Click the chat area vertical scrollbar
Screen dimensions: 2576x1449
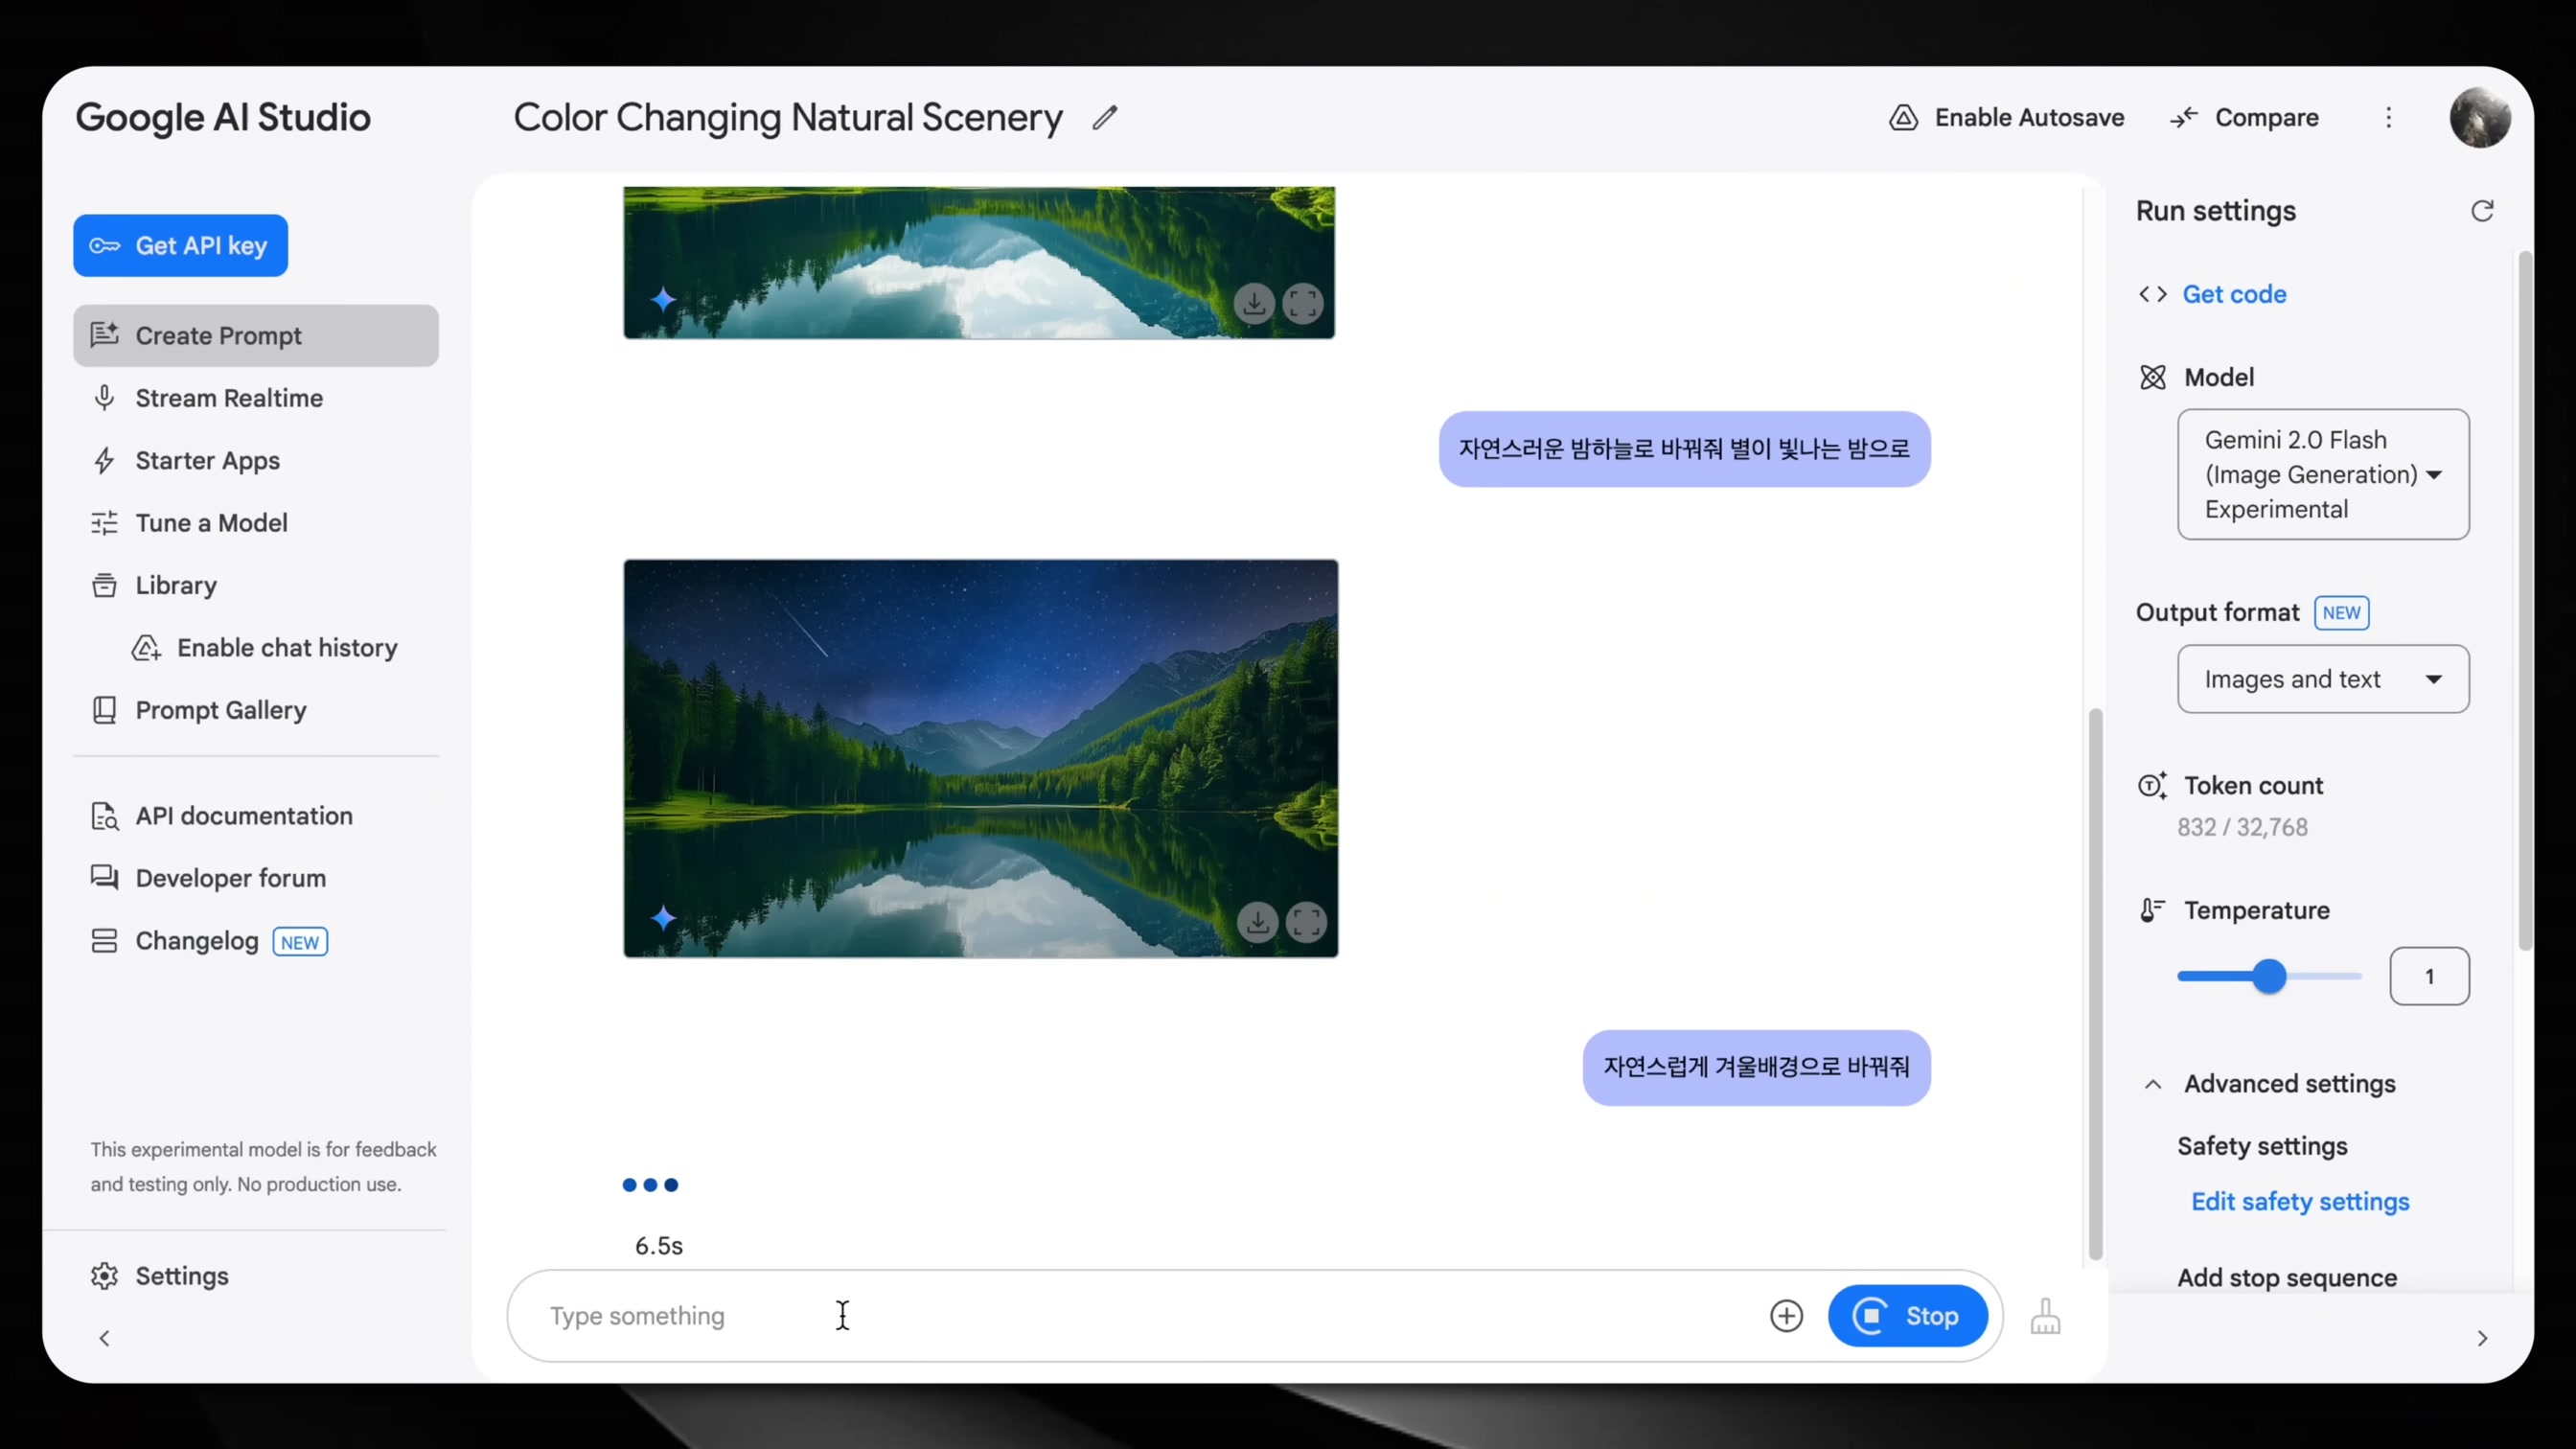pyautogui.click(x=2095, y=984)
